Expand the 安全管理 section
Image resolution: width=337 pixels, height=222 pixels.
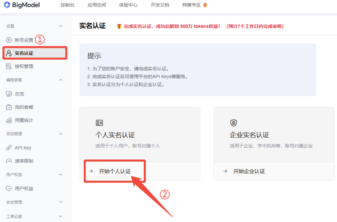tap(61, 202)
